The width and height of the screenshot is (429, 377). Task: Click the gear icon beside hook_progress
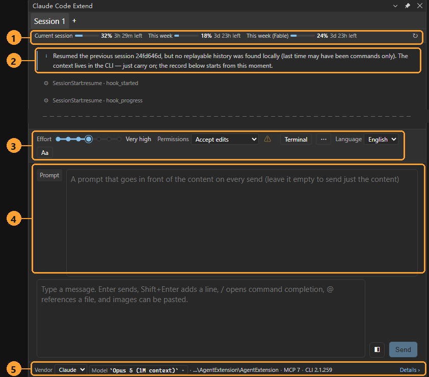tap(46, 100)
